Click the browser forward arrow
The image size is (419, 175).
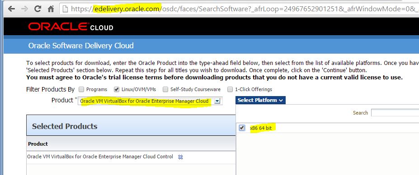24,9
